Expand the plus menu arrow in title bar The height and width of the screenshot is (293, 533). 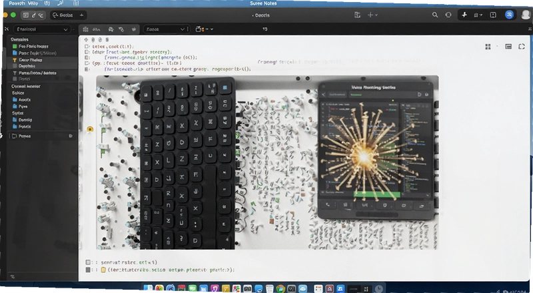point(376,15)
